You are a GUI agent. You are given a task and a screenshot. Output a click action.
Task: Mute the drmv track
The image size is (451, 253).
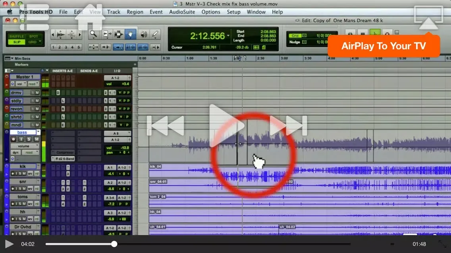pos(37,93)
